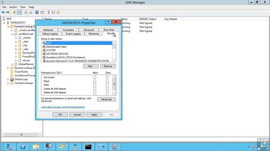Check Allow for Create all child objects
The height and width of the screenshot is (151, 270).
[94, 89]
